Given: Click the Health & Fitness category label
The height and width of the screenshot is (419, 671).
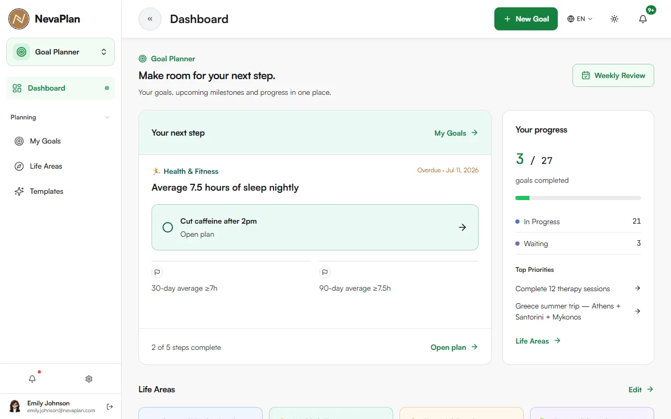Looking at the screenshot, I should [x=191, y=171].
